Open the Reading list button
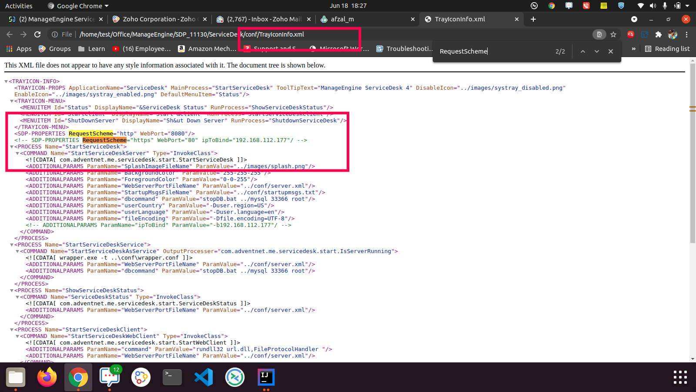This screenshot has height=392, width=696. pos(667,49)
